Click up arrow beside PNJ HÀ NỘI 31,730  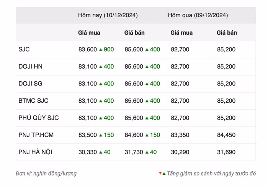147,152
